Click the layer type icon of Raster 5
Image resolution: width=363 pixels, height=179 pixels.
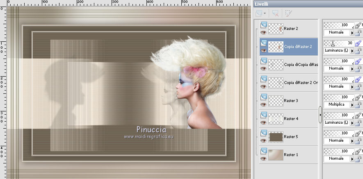point(263,133)
